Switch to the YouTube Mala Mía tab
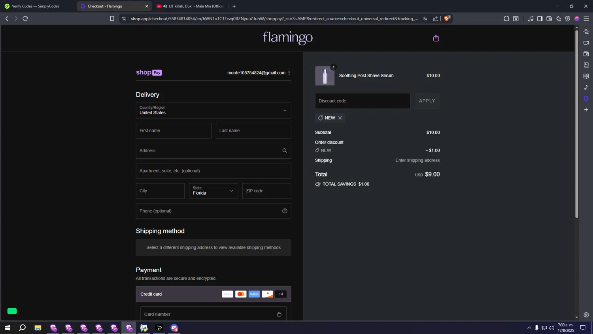 click(x=191, y=6)
